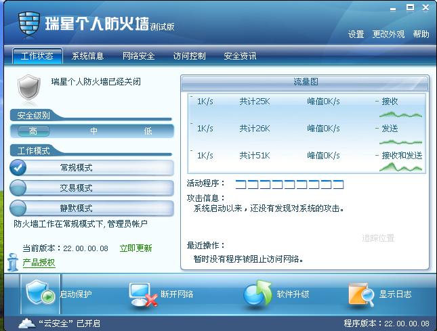Open the 访问控制 tab

[x=189, y=56]
